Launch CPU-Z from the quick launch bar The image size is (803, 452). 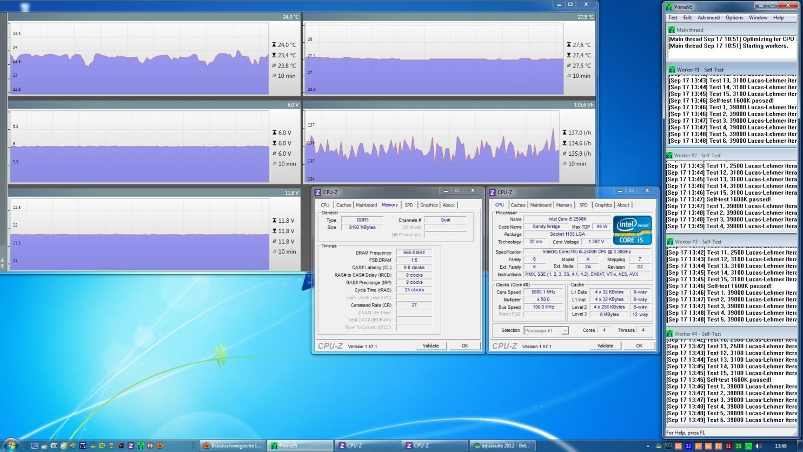[x=131, y=446]
